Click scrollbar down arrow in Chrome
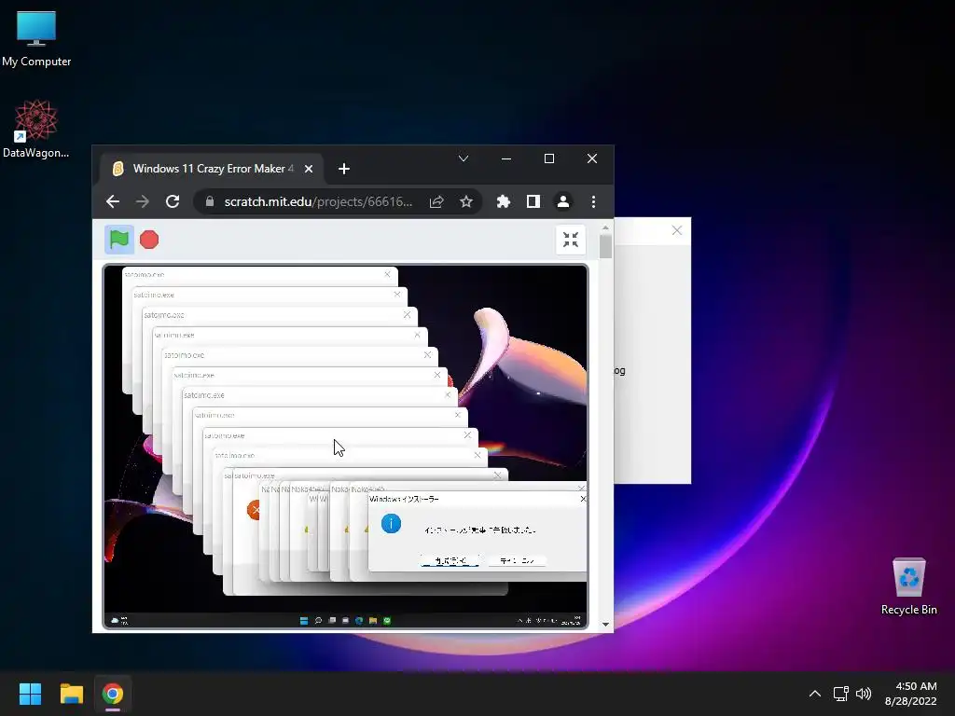Image resolution: width=955 pixels, height=716 pixels. [605, 624]
